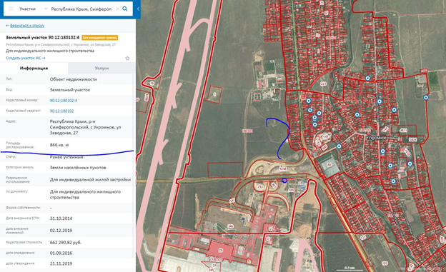Click the small blue circle near parcel 300
Image resolution: width=446 pixels, height=272 pixels.
click(284, 180)
